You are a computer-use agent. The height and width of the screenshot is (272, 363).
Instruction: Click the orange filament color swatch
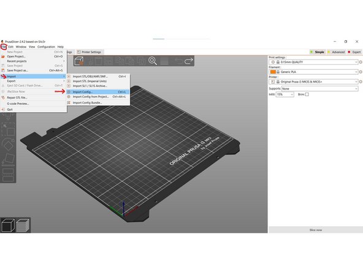click(x=273, y=72)
